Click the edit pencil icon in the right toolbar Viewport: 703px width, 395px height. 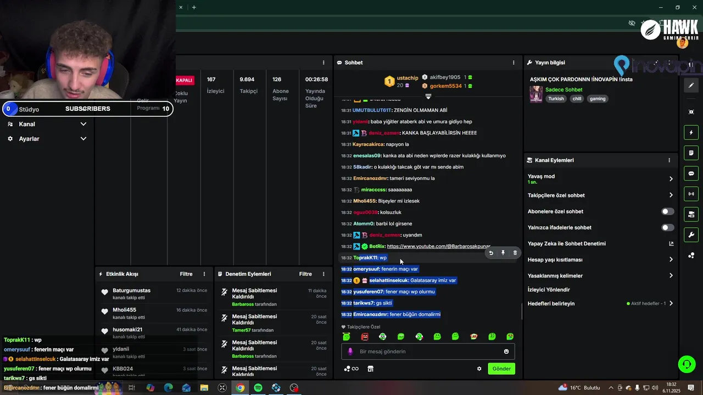(x=691, y=85)
